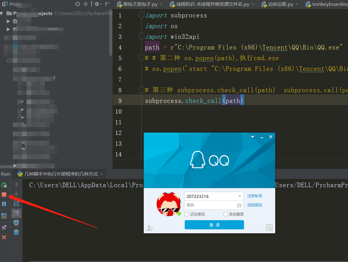Switch to the 边存边取.py tab
Viewport: 348px width, 262px height.
[280, 4]
